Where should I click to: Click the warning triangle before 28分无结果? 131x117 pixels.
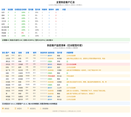(67, 100)
